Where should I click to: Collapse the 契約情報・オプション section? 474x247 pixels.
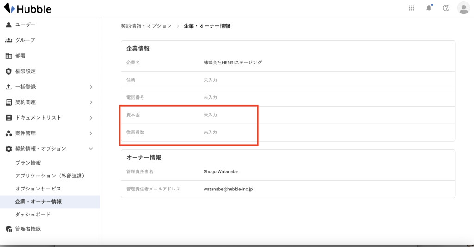(91, 149)
